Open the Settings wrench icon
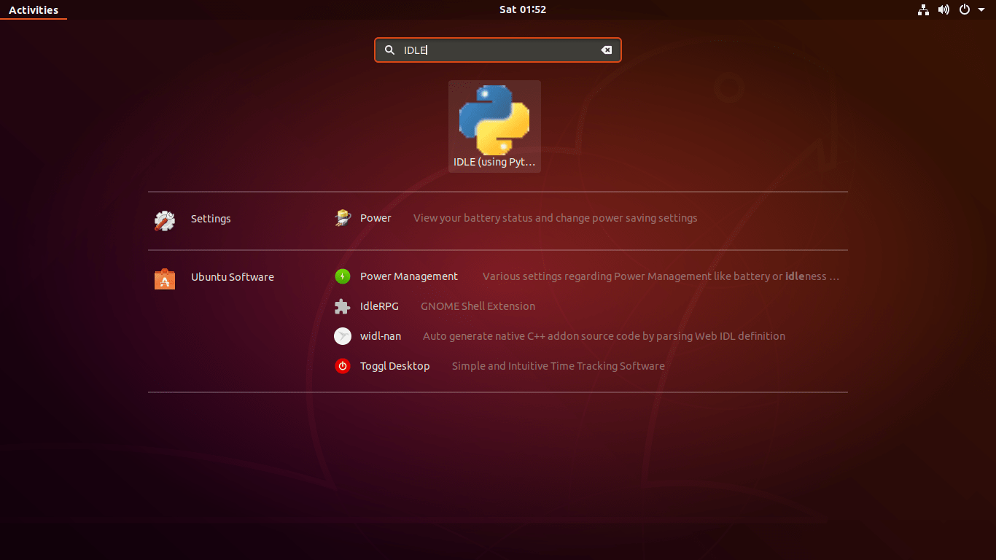This screenshot has height=560, width=996. pyautogui.click(x=165, y=219)
